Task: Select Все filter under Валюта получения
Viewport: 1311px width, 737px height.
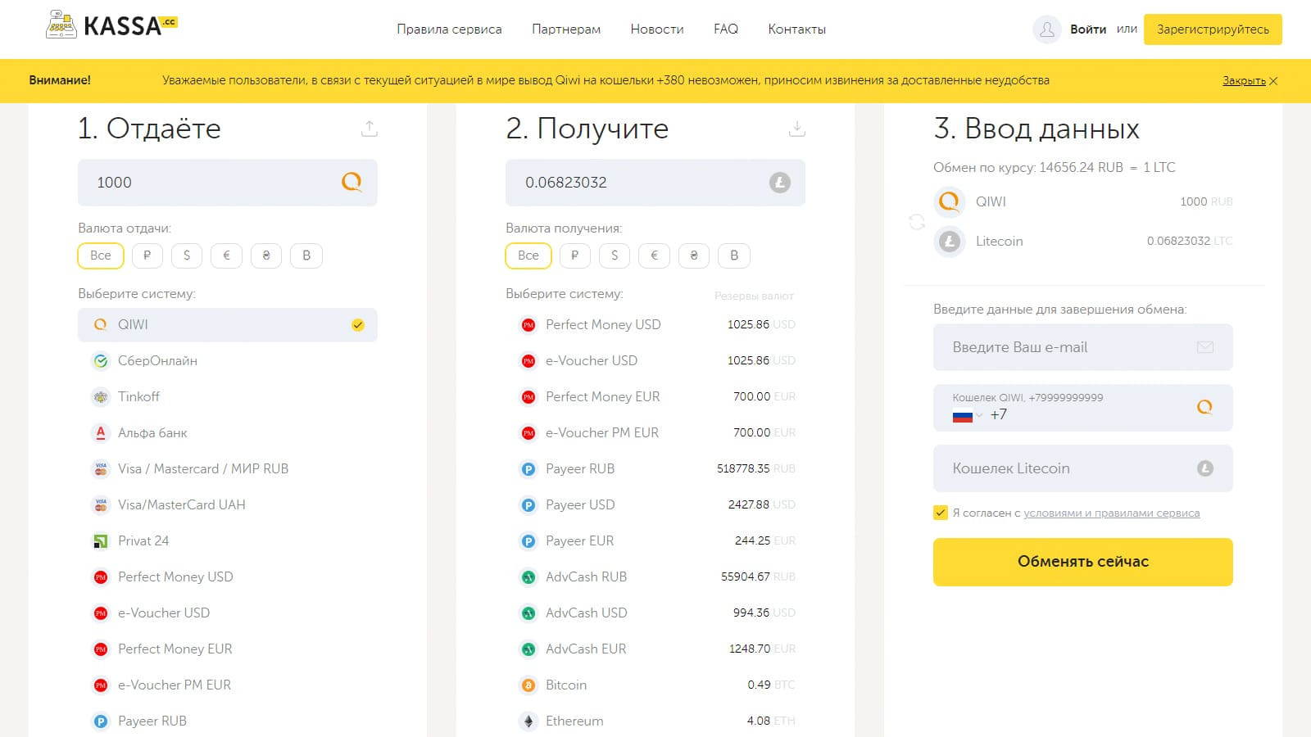Action: coord(528,255)
